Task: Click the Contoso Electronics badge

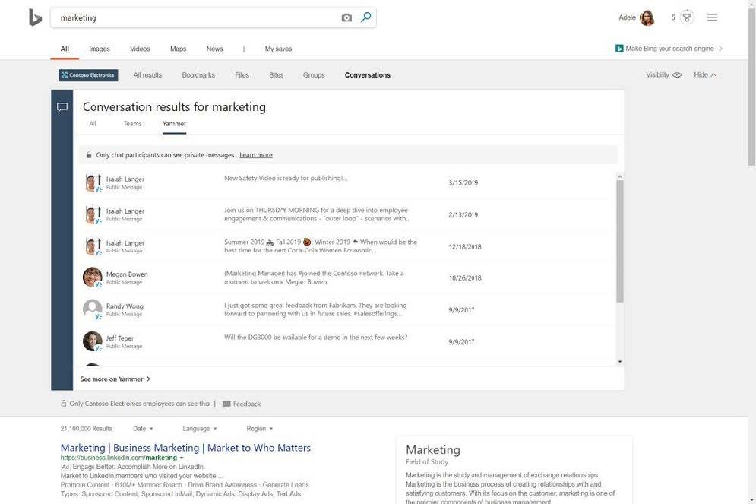Action: click(x=88, y=75)
